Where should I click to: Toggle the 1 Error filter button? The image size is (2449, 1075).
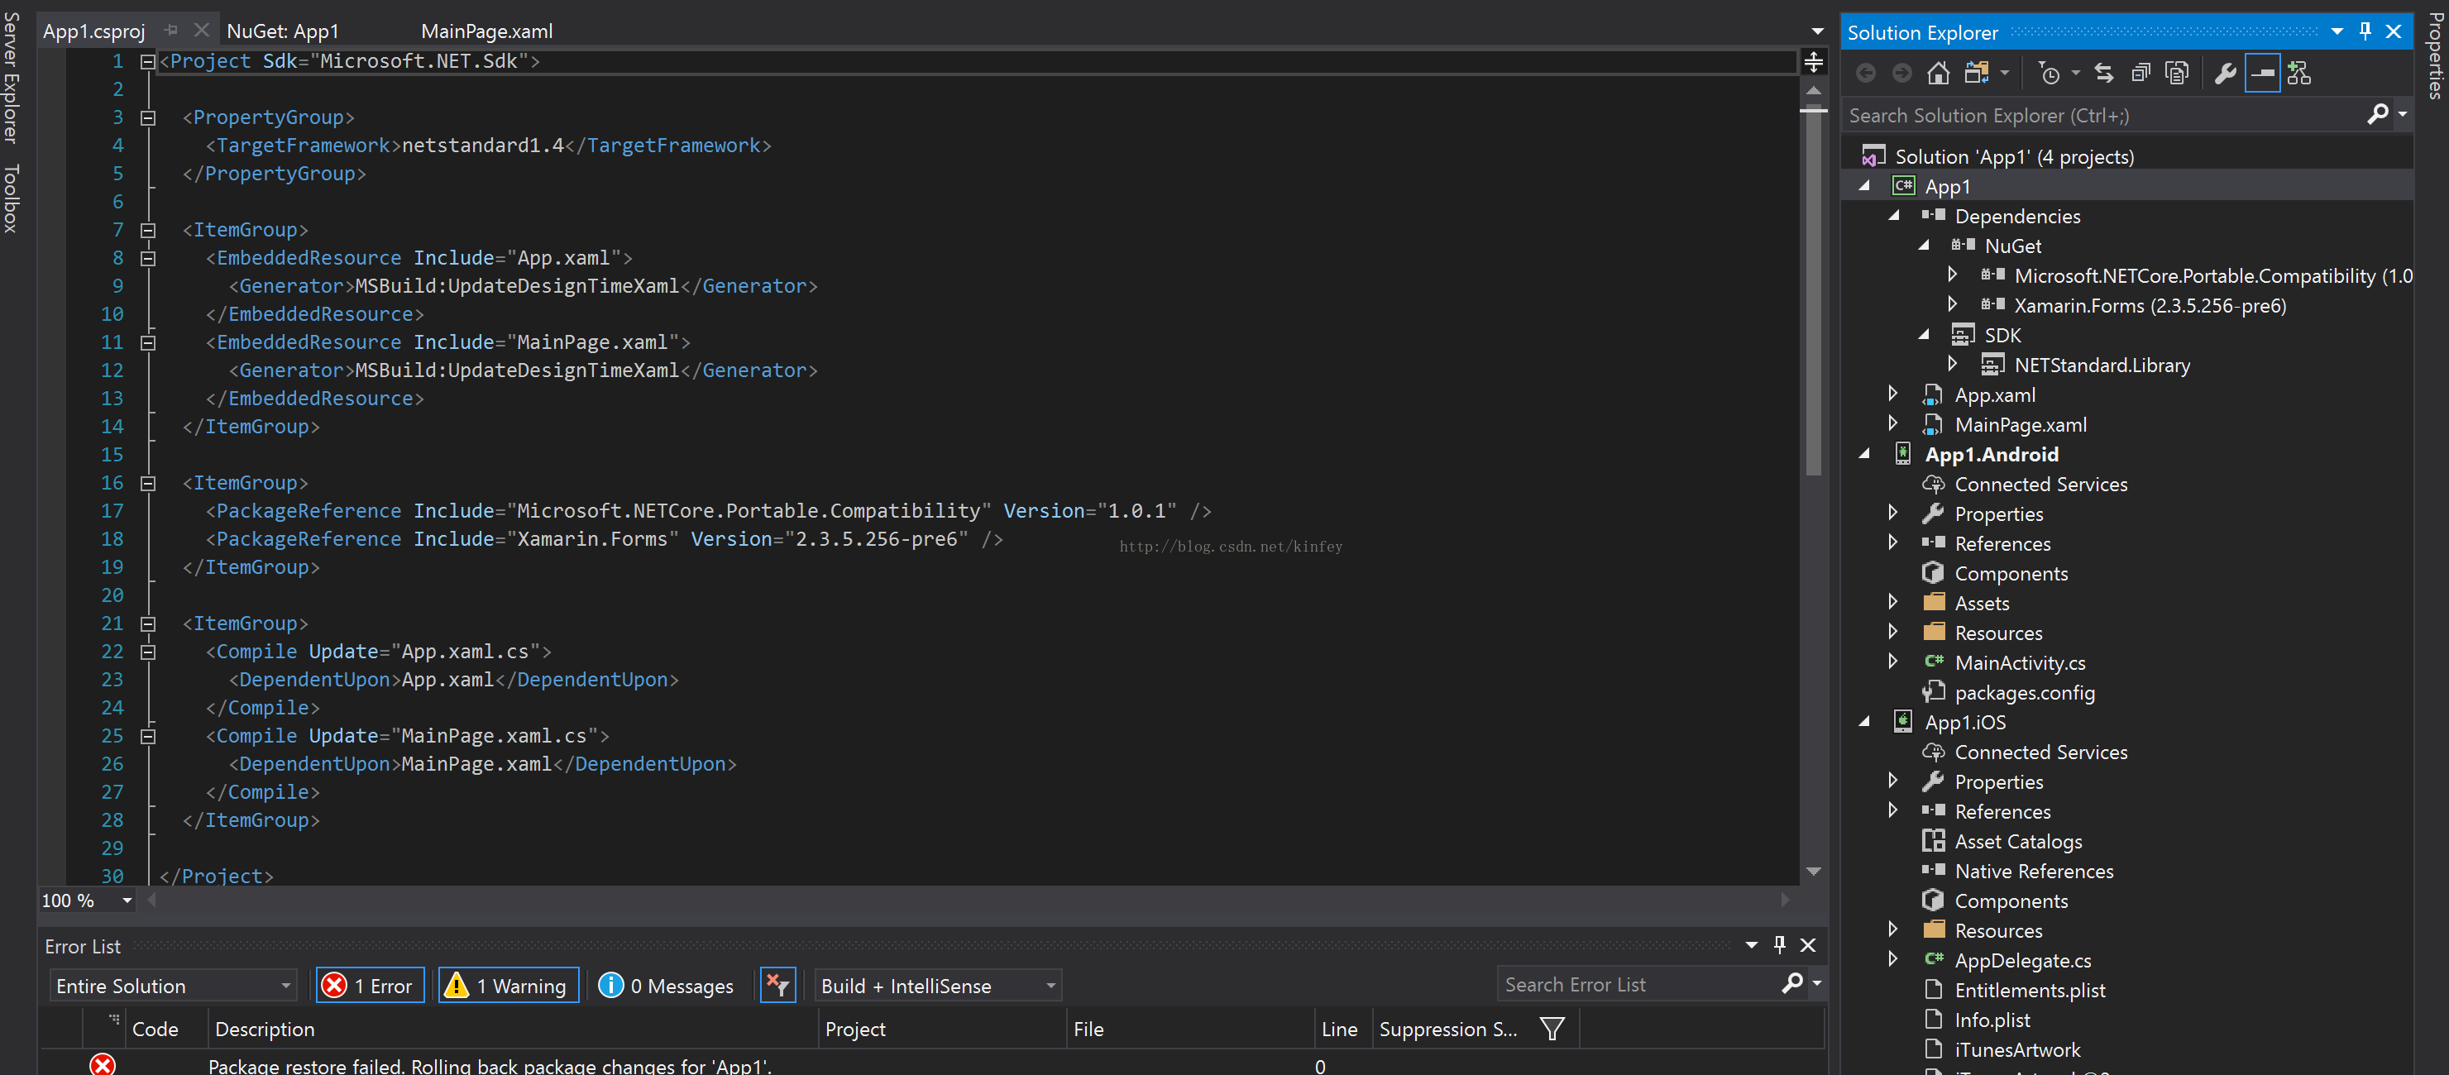[x=370, y=986]
